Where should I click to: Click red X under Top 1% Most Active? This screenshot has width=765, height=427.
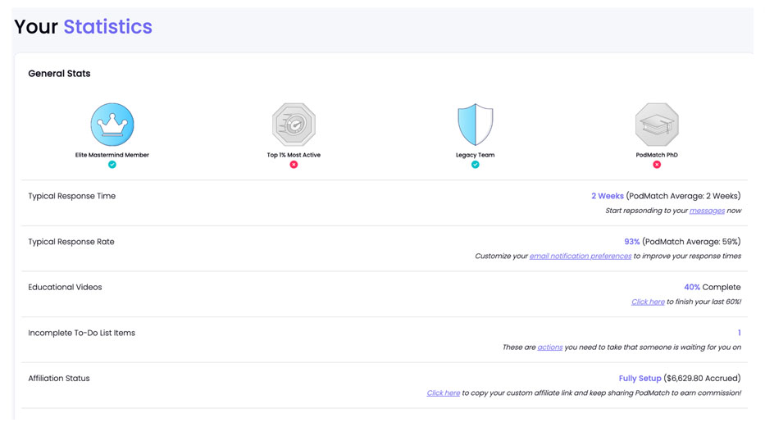(294, 165)
